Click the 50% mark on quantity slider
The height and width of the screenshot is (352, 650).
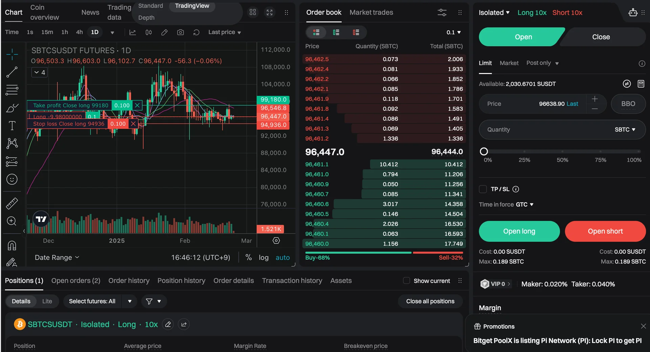tap(562, 152)
